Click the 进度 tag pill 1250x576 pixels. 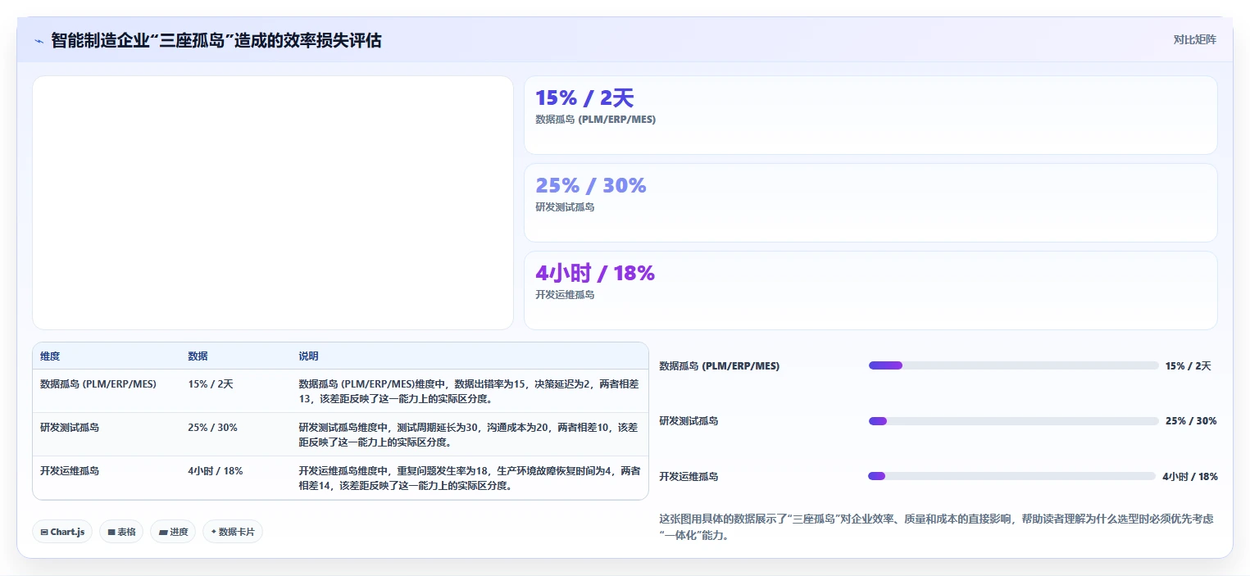pos(173,532)
